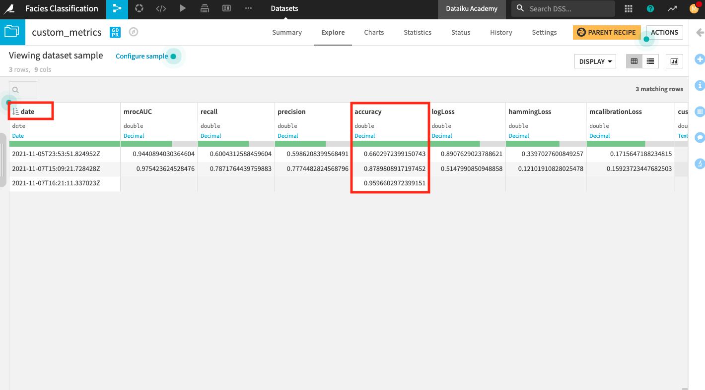The height and width of the screenshot is (390, 705).
Task: Open the mcalibrationLoss column header menu
Action: pos(616,111)
